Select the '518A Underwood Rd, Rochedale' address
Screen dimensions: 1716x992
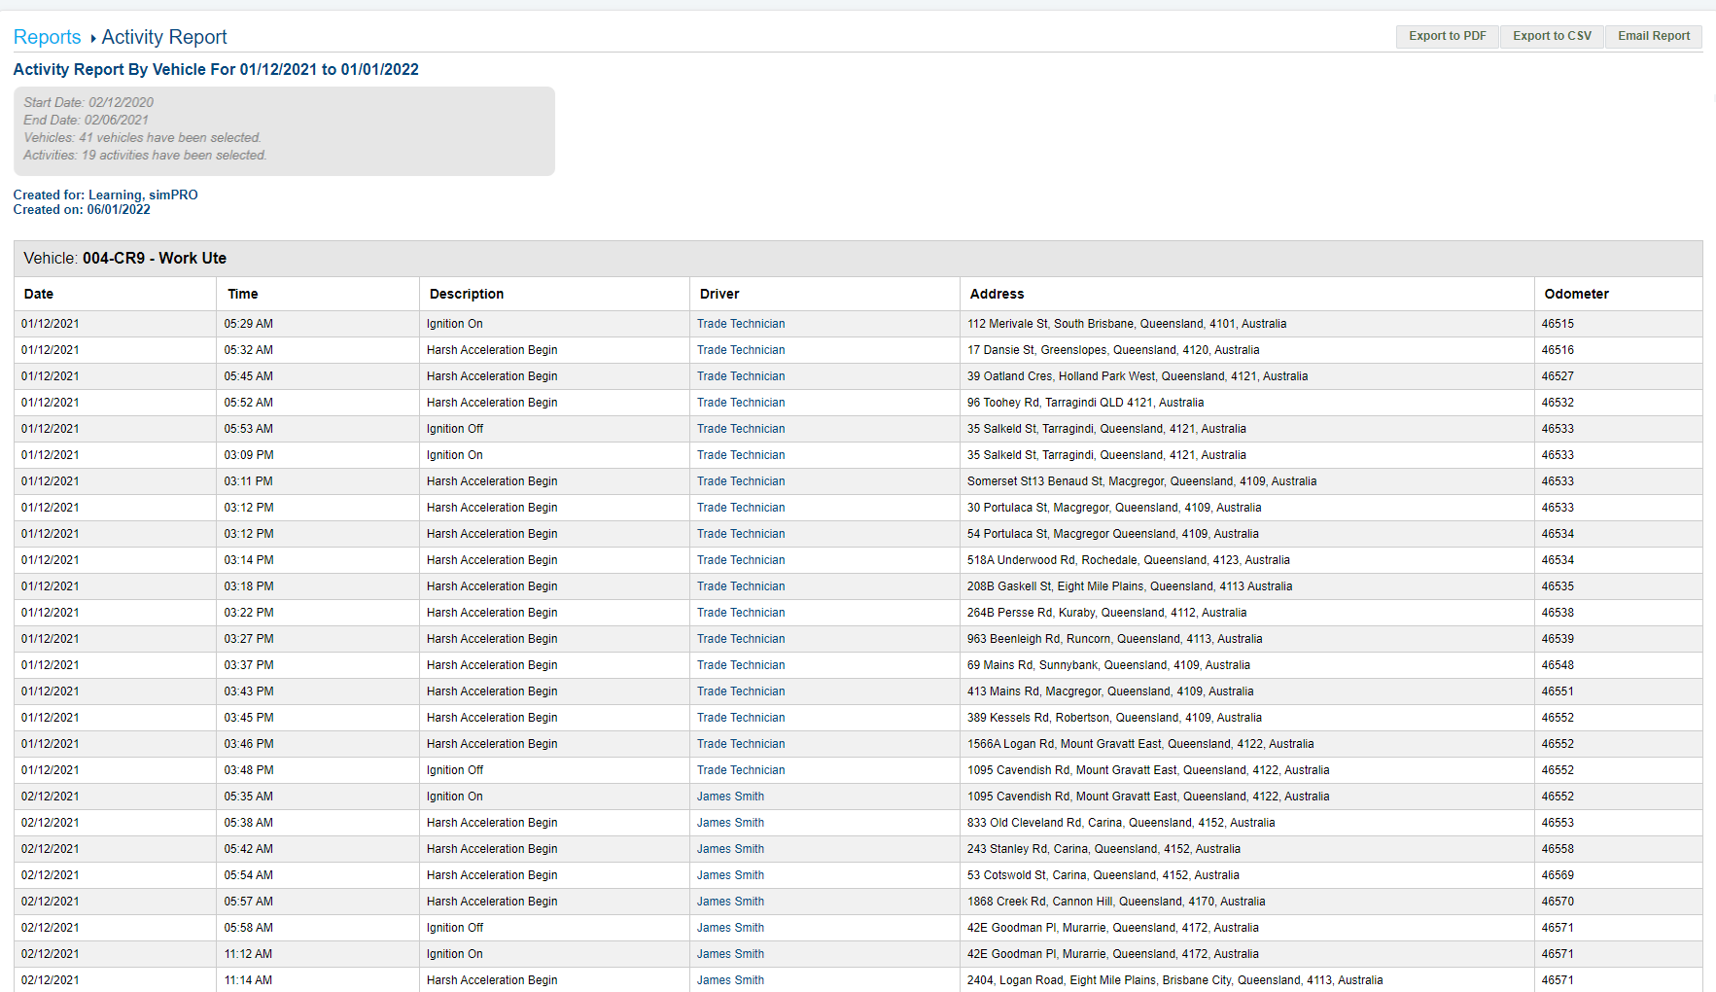click(x=1129, y=560)
